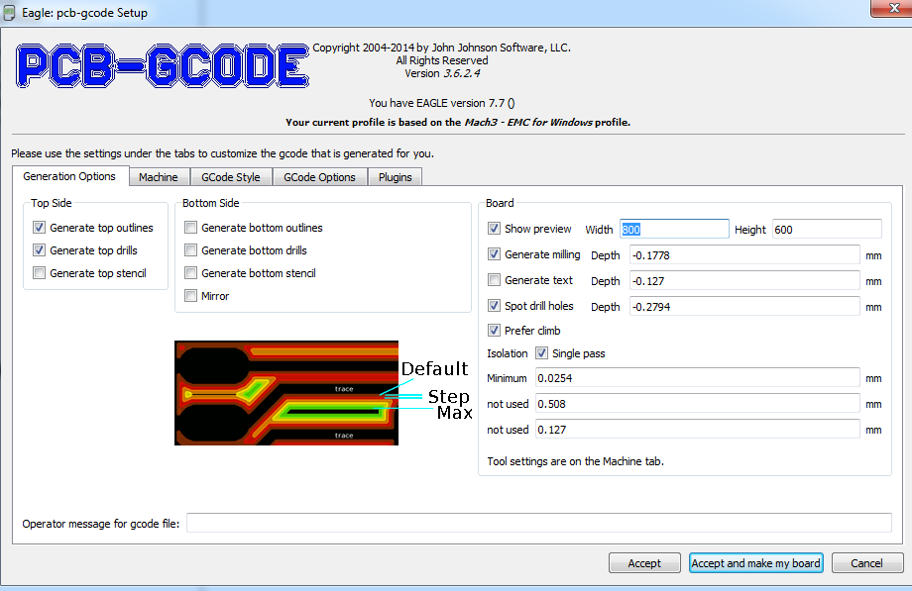Edit the text Depth field

(x=744, y=281)
